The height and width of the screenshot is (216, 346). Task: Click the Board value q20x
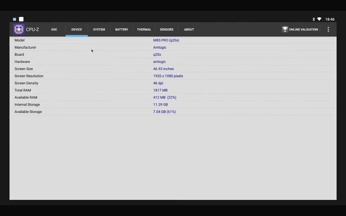coord(157,55)
